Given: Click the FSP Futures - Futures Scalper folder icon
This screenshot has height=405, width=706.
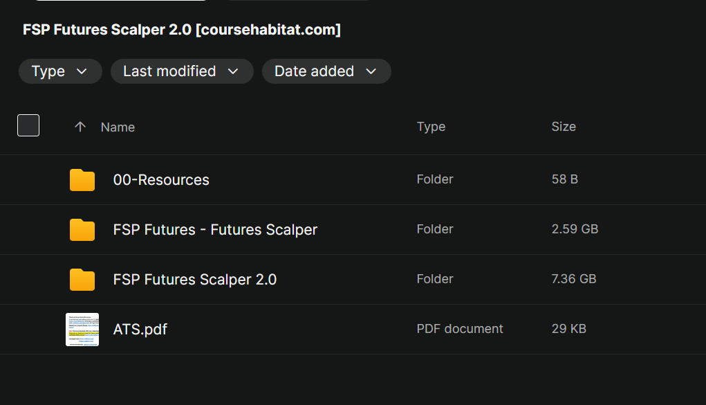Looking at the screenshot, I should [x=82, y=230].
